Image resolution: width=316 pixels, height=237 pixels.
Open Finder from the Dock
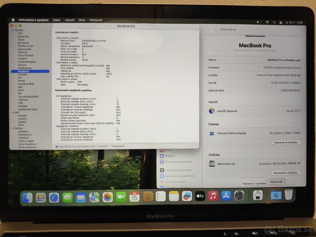tap(27, 197)
